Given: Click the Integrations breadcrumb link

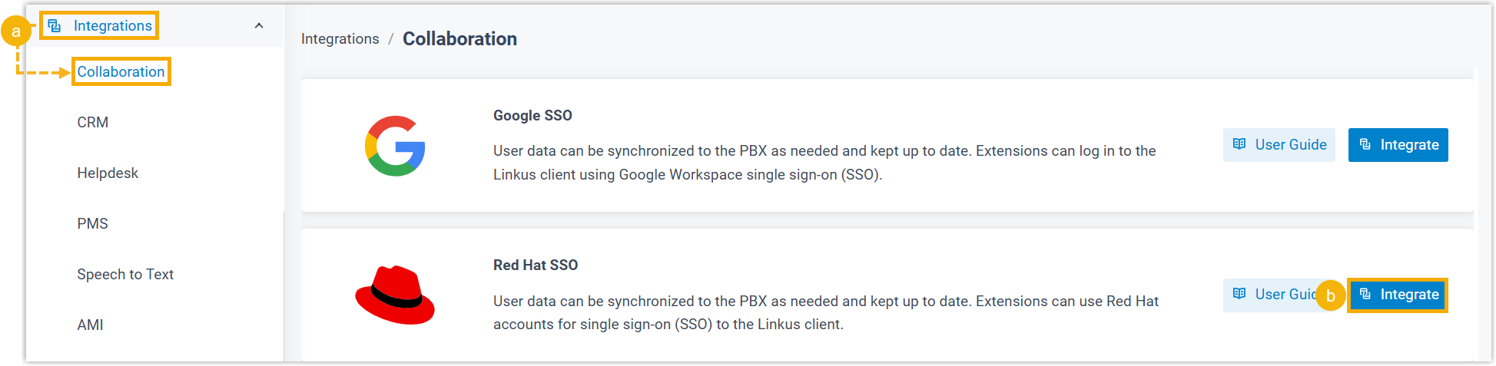Looking at the screenshot, I should coord(340,39).
